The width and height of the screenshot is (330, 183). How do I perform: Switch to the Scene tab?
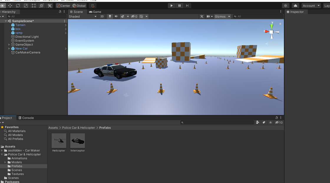[x=76, y=12]
